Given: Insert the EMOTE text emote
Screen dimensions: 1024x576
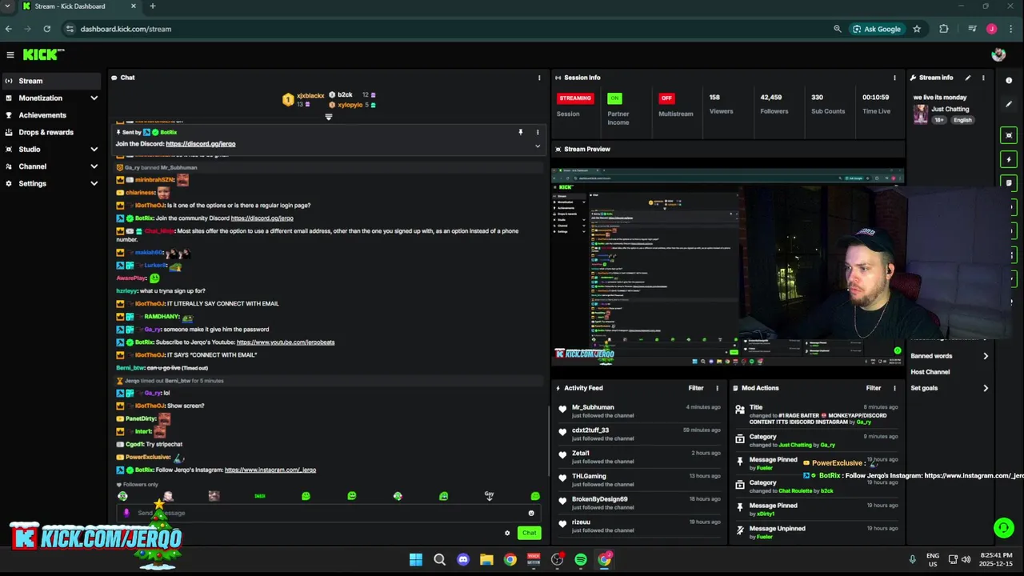Looking at the screenshot, I should coord(260,496).
